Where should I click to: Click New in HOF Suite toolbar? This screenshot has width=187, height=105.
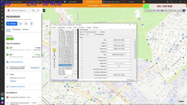point(54,27)
